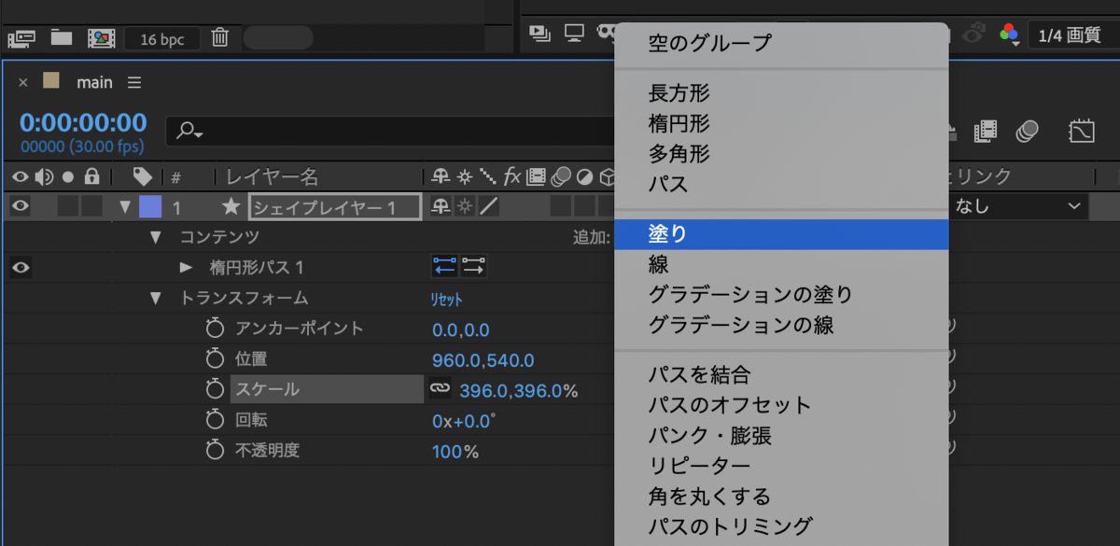Screen dimensions: 1120x546
Task: Hide シェイプレイヤー 1 with the eye toggle
Action: pos(20,206)
